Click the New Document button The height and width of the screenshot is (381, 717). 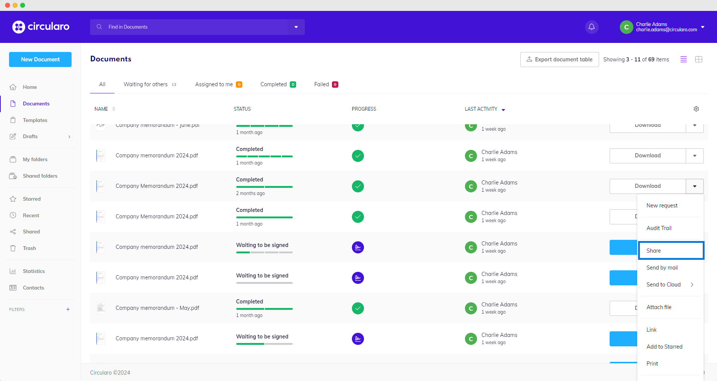[x=40, y=59]
